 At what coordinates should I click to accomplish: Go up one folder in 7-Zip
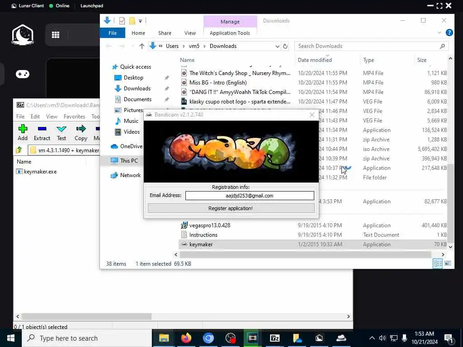coord(19,150)
